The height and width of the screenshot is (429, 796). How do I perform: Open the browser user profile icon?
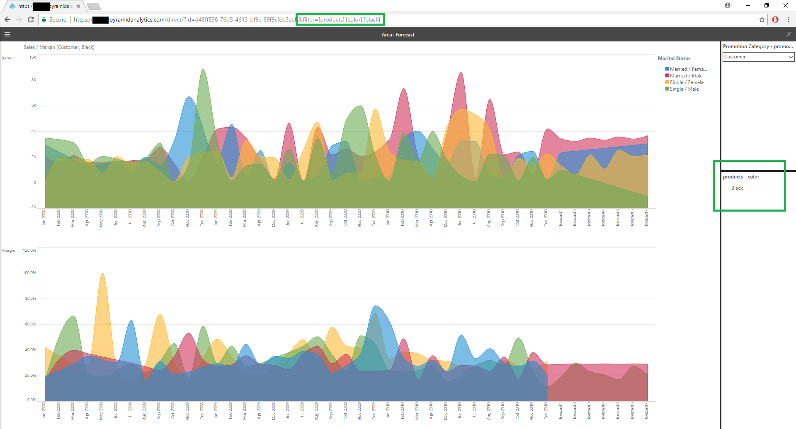pyautogui.click(x=728, y=5)
